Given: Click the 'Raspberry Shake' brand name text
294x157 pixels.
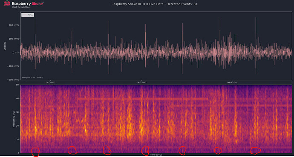Looking at the screenshot, I should pos(28,3).
